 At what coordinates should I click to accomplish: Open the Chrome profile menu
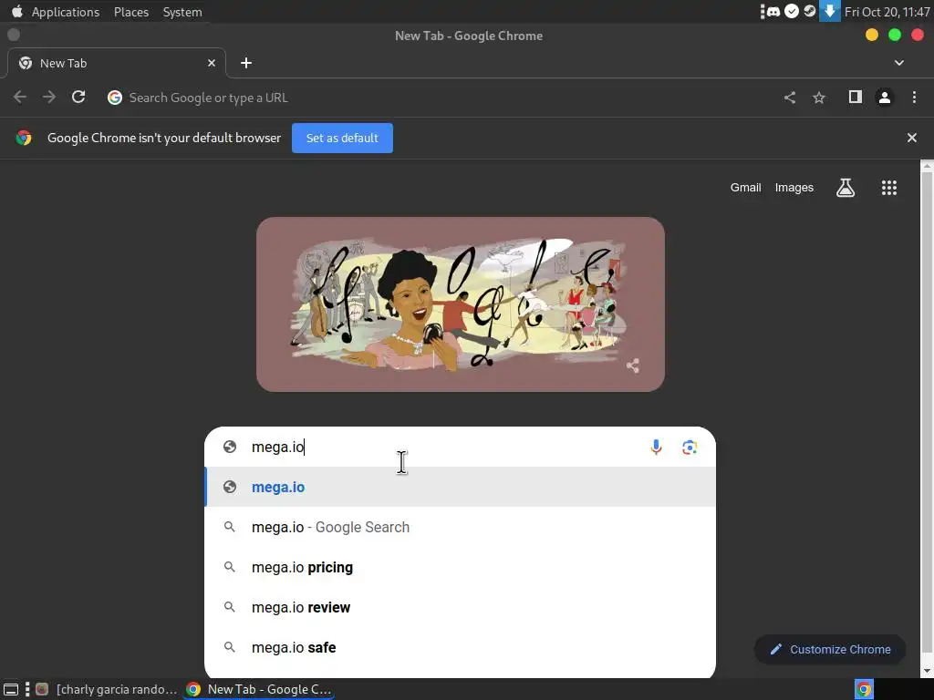[885, 97]
